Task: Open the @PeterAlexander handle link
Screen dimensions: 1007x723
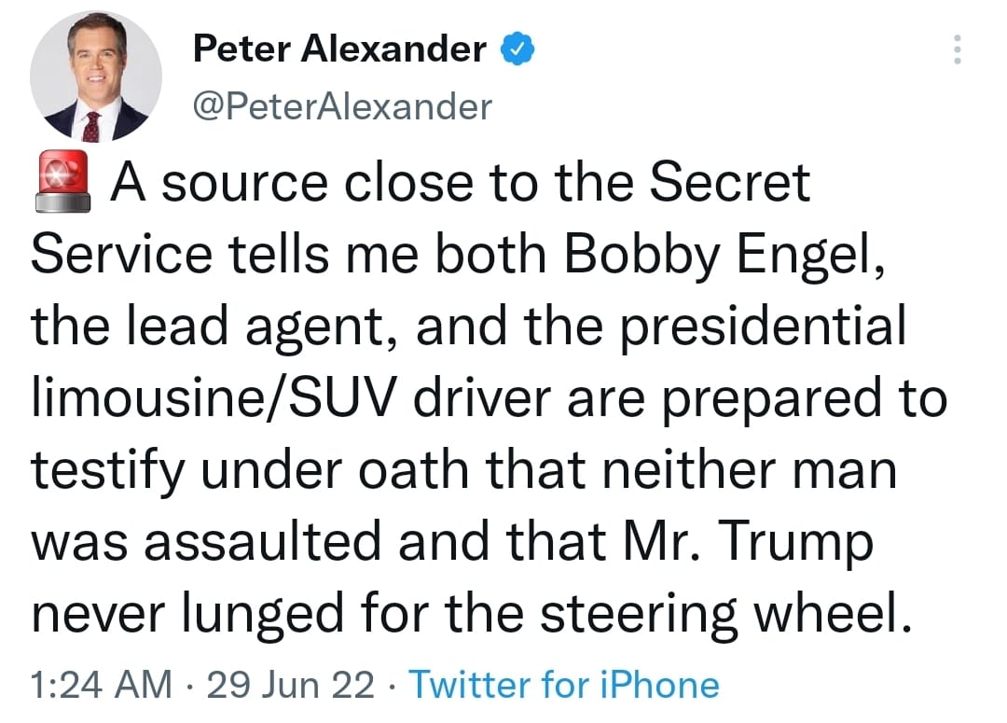Action: pyautogui.click(x=341, y=107)
